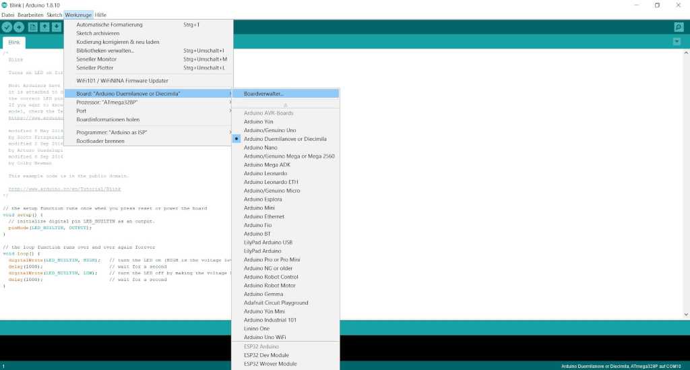Choose Bootloader brennen

click(x=149, y=142)
